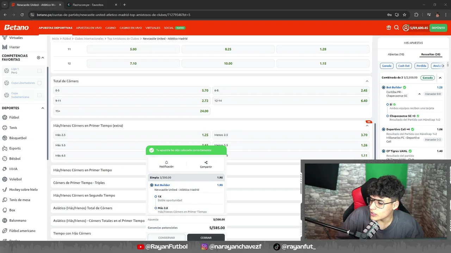Switch to the Resueltas (30) tab
Image resolution: width=451 pixels, height=253 pixels.
[431, 54]
